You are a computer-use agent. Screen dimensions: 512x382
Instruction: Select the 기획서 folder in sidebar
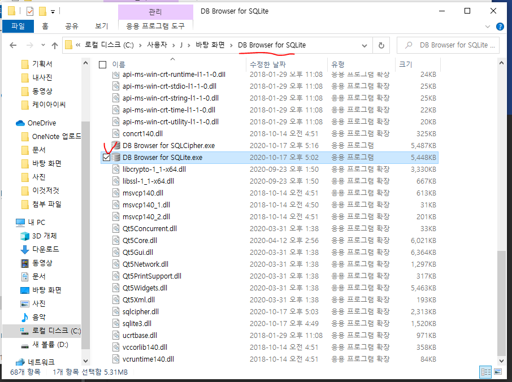[42, 64]
